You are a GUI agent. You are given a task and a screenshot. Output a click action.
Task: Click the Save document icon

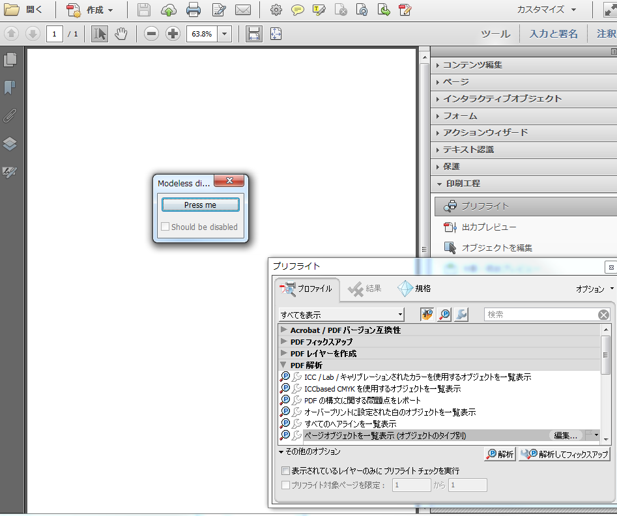143,10
